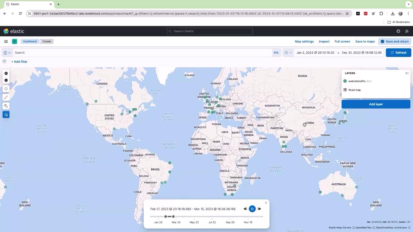Open the map tools wrench icon
Screen dimensions: 413x232
click(x=6, y=106)
